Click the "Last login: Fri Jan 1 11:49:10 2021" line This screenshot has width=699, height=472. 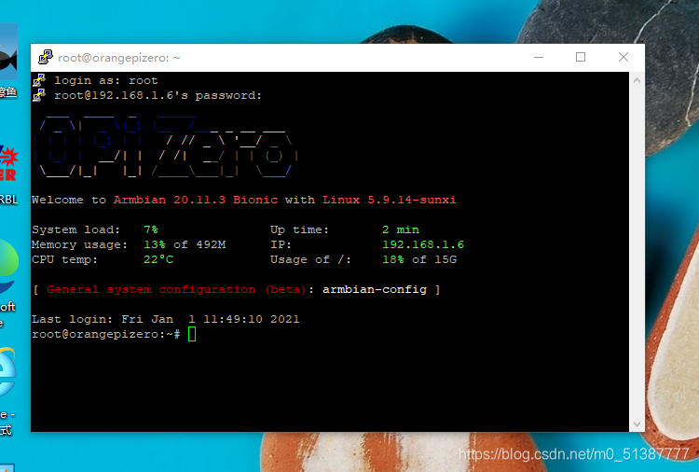point(165,319)
